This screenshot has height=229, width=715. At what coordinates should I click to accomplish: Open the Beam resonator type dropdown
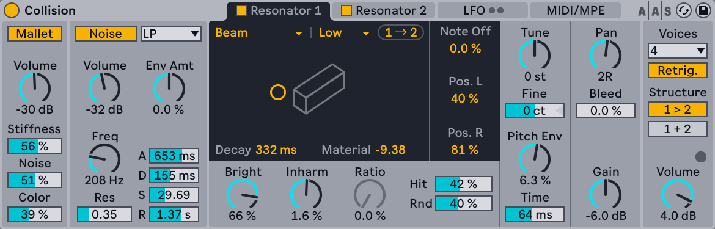point(258,33)
